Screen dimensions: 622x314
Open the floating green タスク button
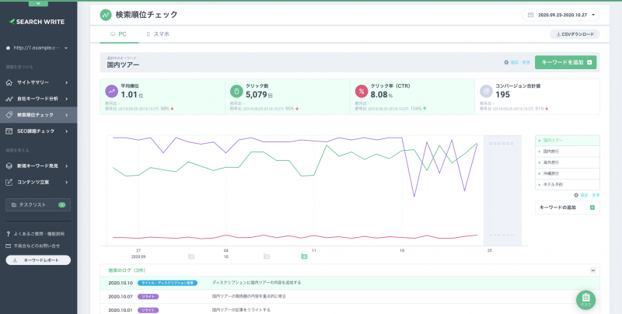point(586,300)
